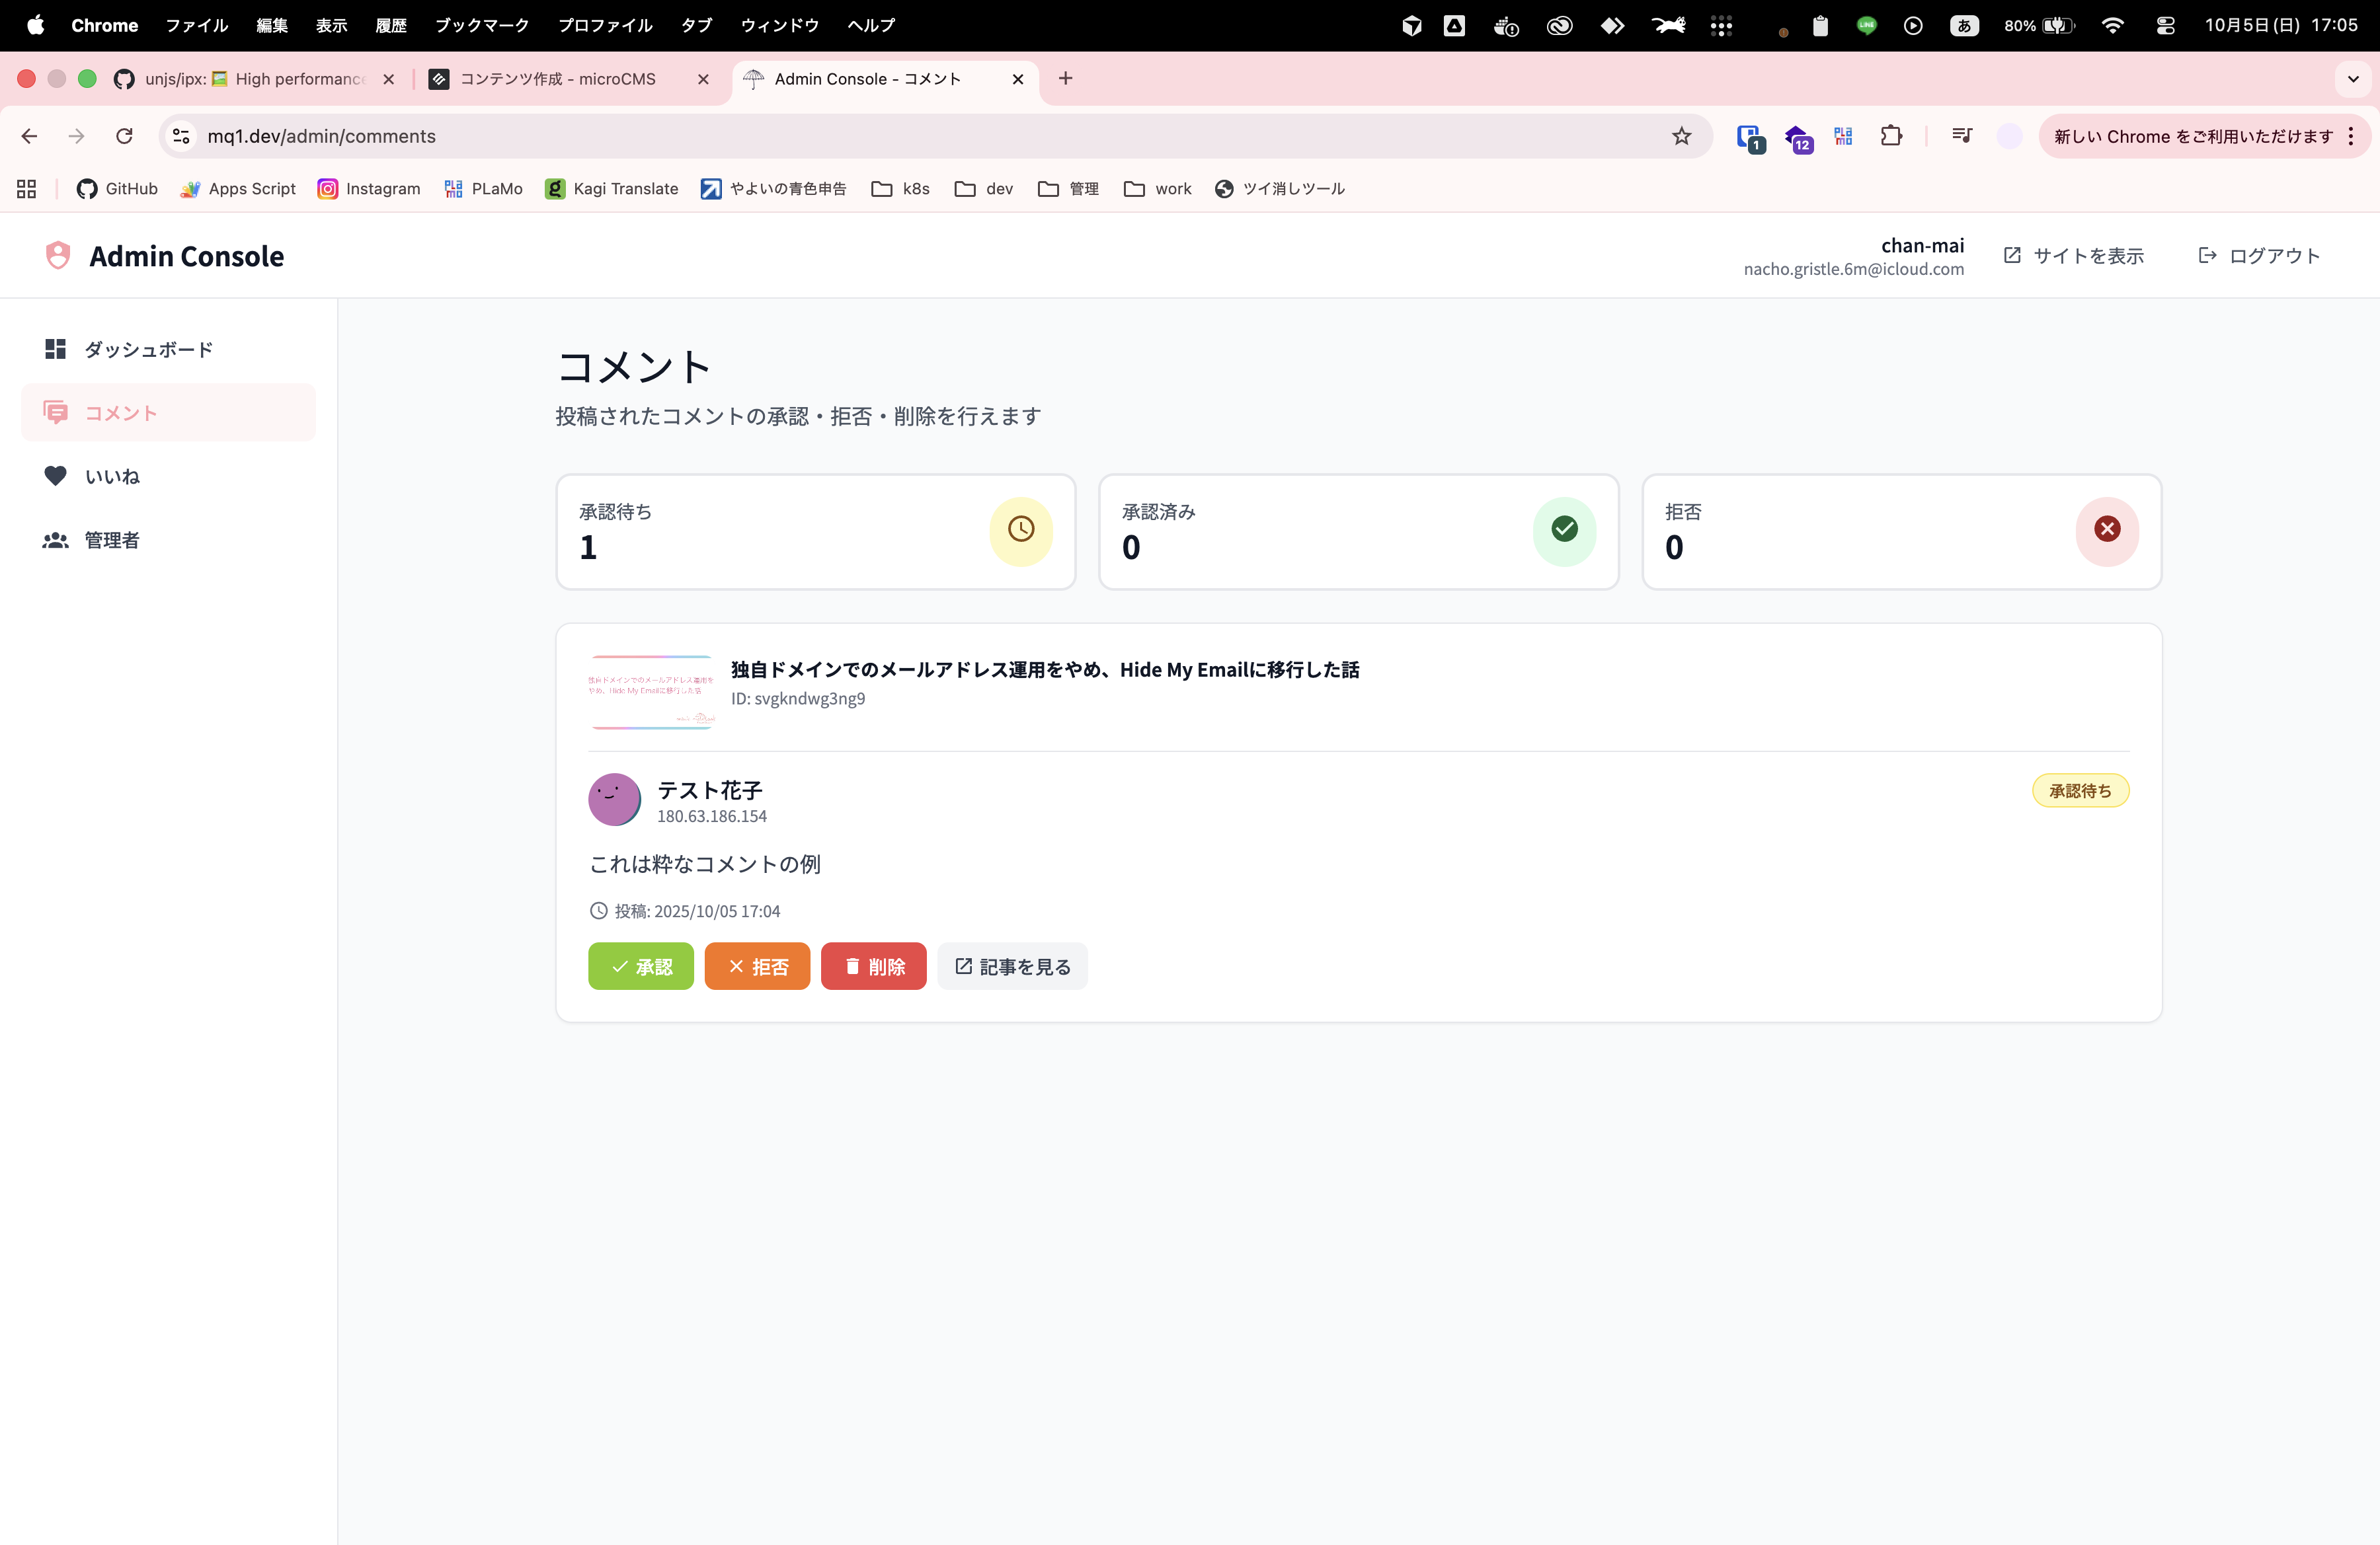Click the 承認済み green check icon
This screenshot has width=2380, height=1545.
[x=1564, y=530]
